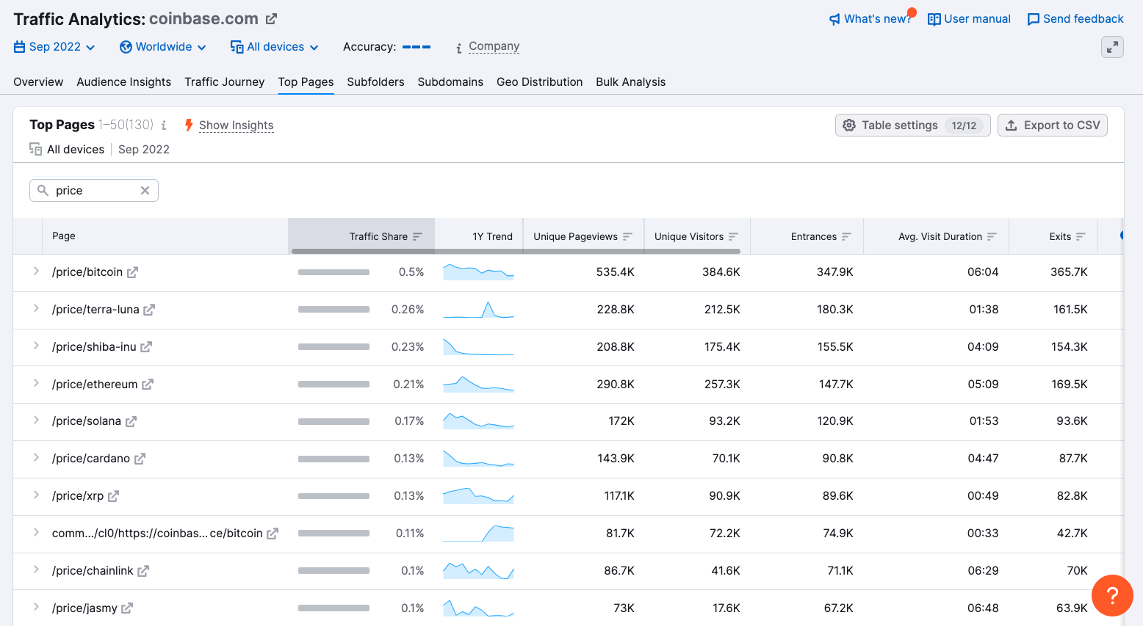The image size is (1143, 626).
Task: Expand the /price/xrp row
Action: point(36,495)
